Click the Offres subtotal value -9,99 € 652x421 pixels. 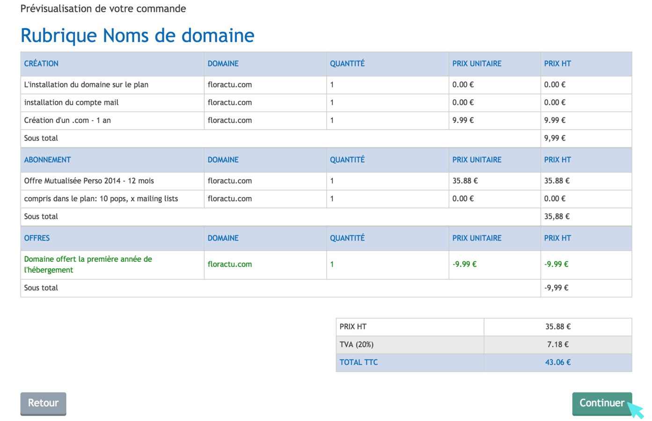pos(556,288)
